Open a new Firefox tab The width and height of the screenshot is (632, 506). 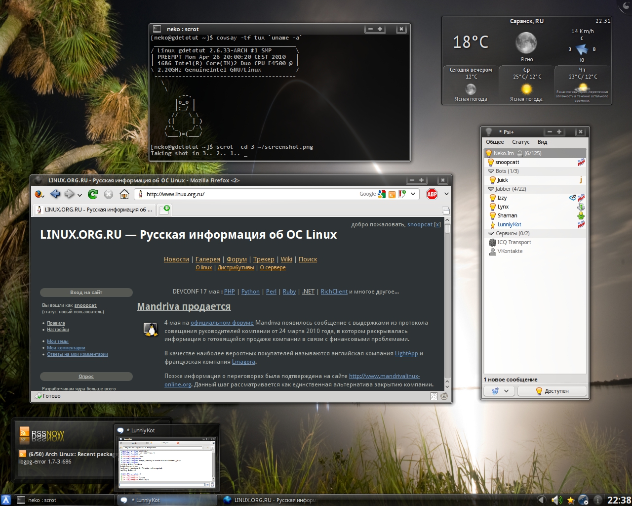(x=164, y=209)
